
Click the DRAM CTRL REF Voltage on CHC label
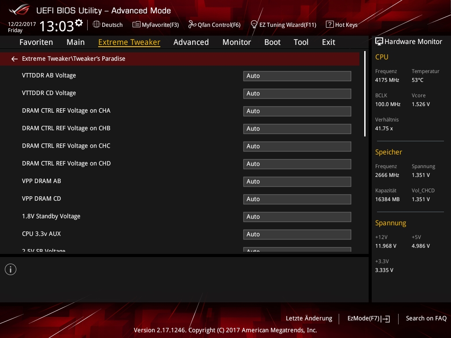66,146
